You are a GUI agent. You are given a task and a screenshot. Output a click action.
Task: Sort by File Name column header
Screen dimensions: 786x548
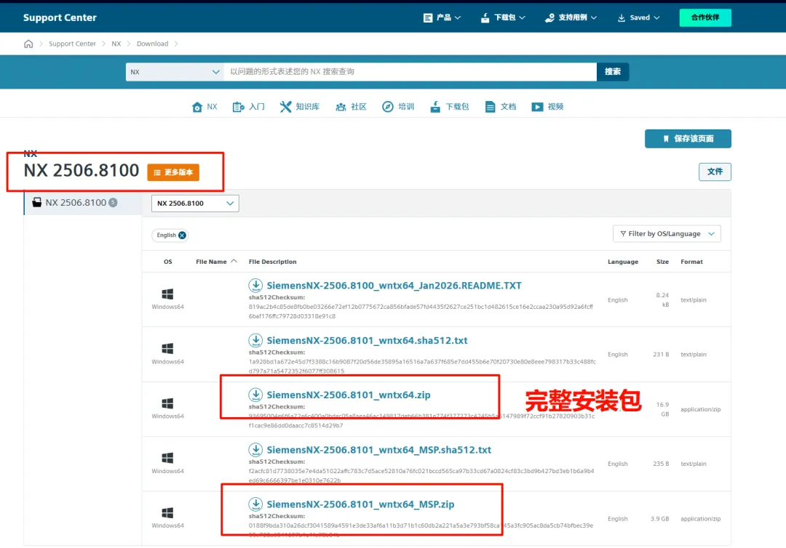(216, 262)
